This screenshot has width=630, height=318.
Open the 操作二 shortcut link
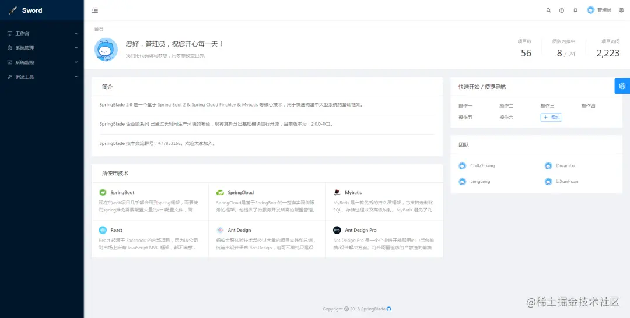tap(507, 106)
